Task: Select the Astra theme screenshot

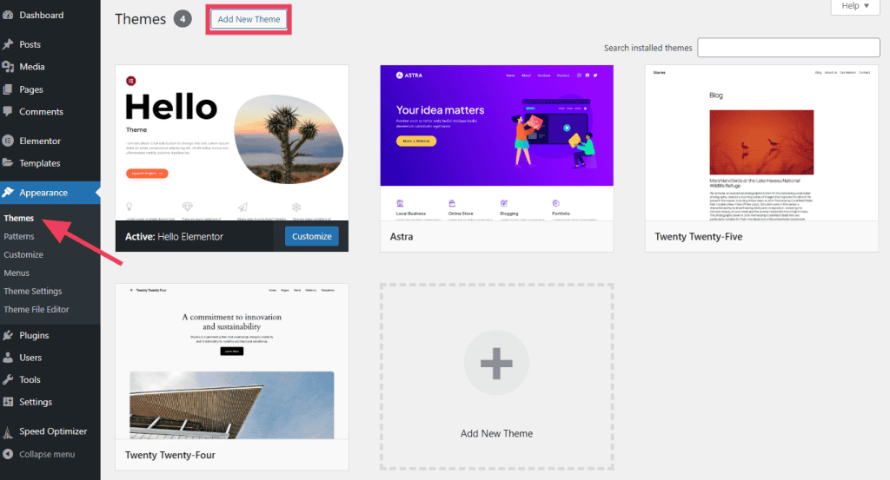Action: pos(496,143)
